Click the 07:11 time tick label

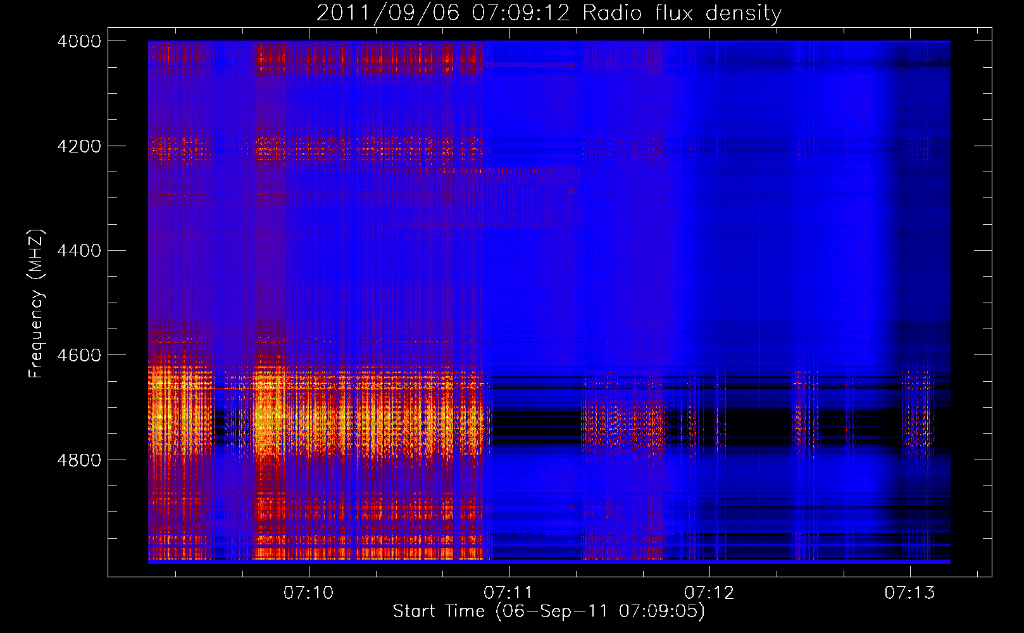[x=509, y=592]
